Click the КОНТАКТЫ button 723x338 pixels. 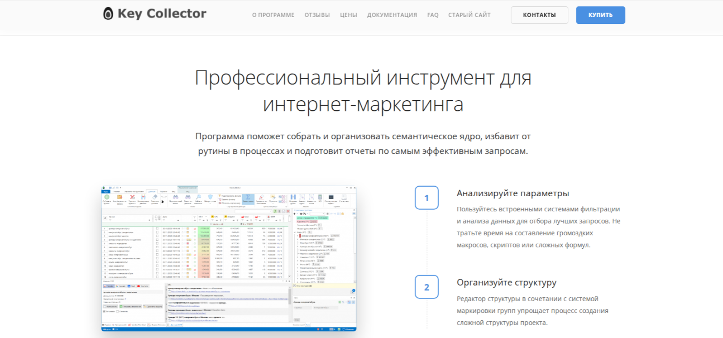pyautogui.click(x=539, y=15)
